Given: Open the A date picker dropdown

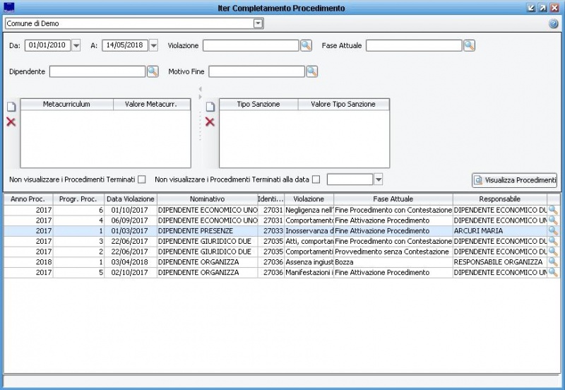Looking at the screenshot, I should pyautogui.click(x=153, y=45).
